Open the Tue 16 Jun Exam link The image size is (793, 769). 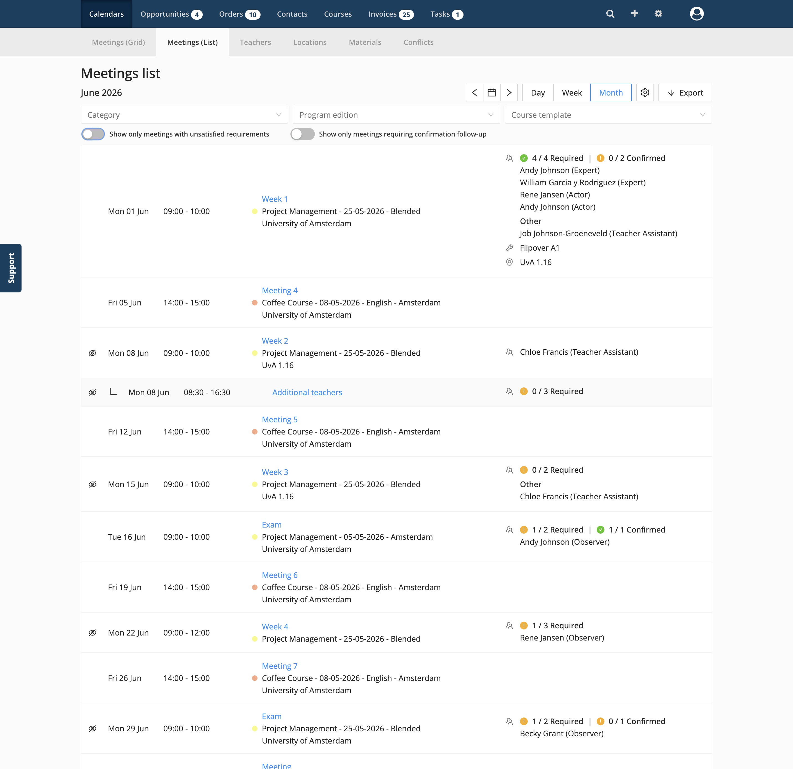click(271, 525)
